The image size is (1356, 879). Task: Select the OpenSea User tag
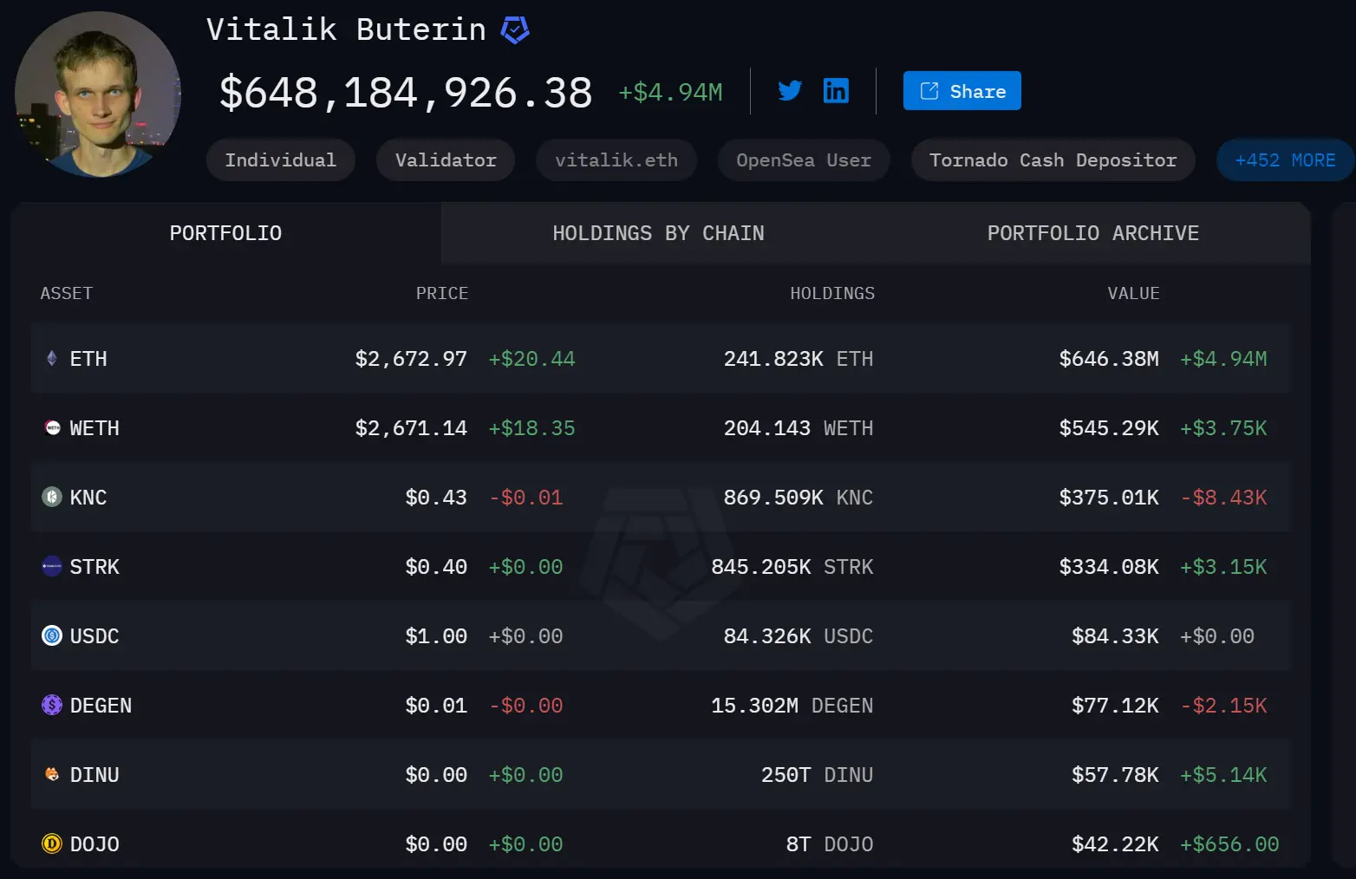804,160
